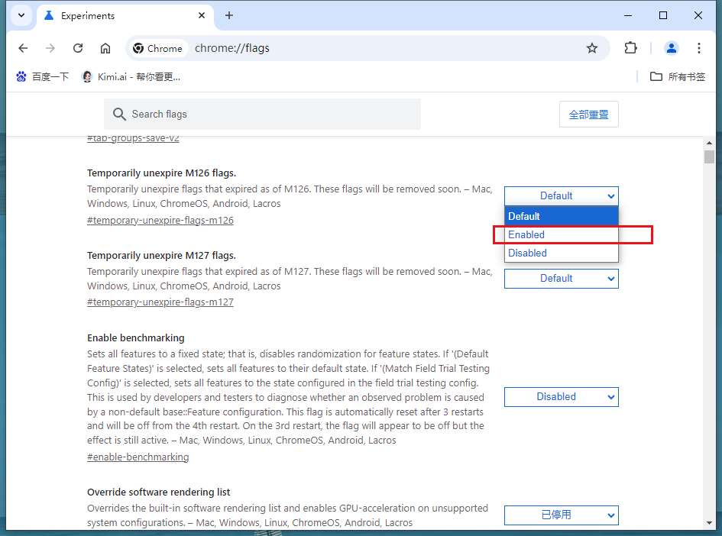Close the Experiments tab

coord(201,15)
